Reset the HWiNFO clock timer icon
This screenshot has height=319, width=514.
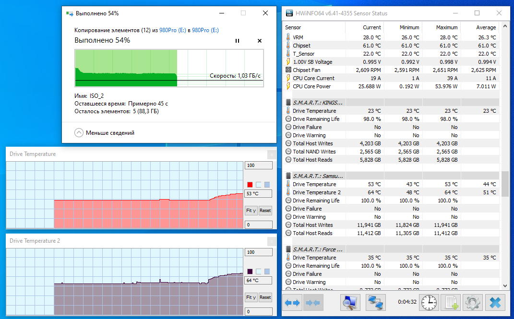pos(429,302)
